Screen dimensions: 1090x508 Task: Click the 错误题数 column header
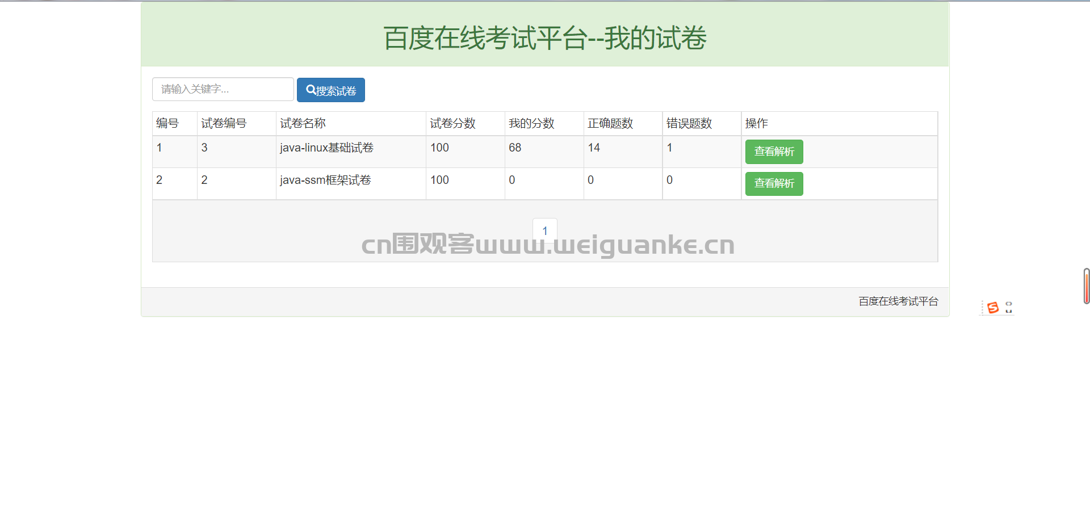(689, 123)
